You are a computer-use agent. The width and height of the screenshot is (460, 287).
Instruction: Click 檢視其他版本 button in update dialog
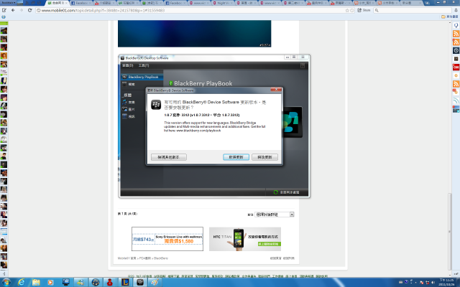tap(169, 157)
